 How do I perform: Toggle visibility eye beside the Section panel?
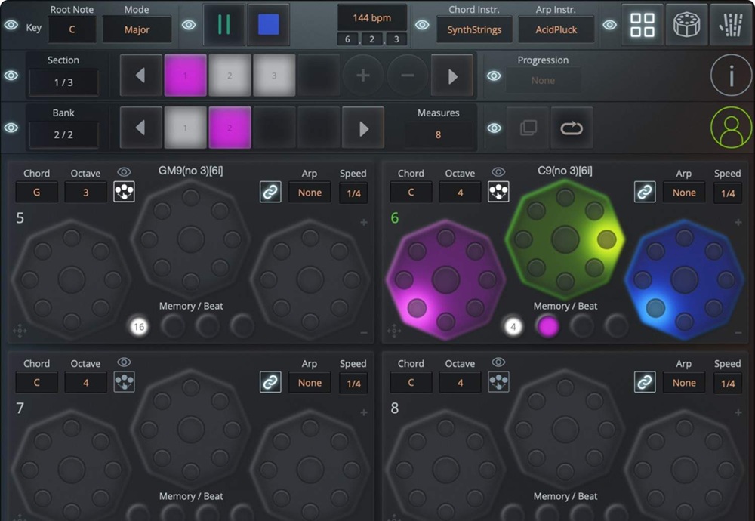coord(10,76)
